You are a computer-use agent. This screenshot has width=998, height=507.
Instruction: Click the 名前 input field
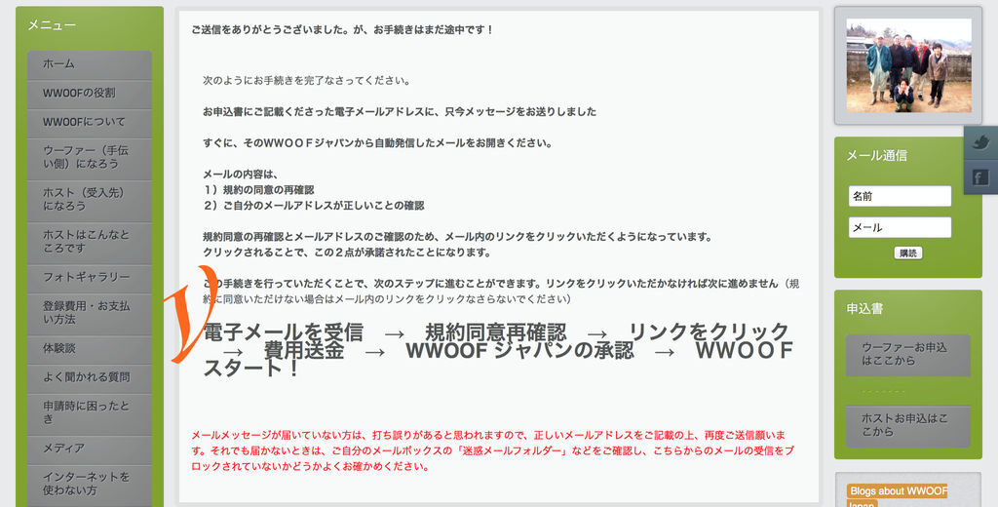pyautogui.click(x=900, y=196)
